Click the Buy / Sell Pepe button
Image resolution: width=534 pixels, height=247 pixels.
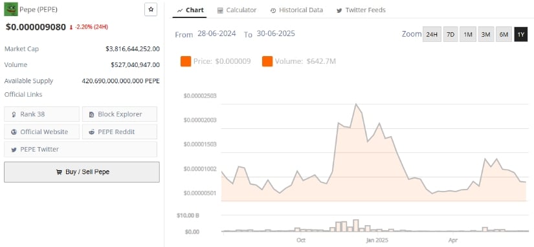tap(82, 172)
